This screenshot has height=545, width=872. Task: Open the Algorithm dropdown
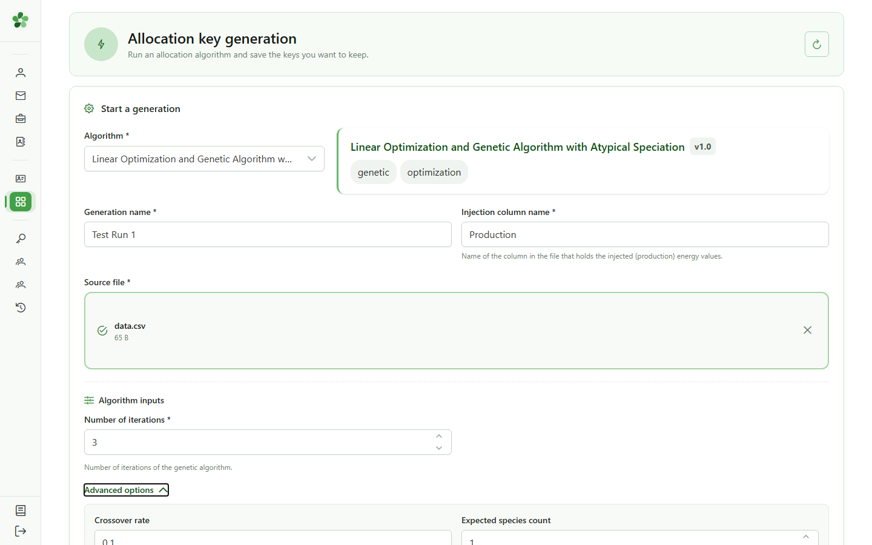point(204,159)
